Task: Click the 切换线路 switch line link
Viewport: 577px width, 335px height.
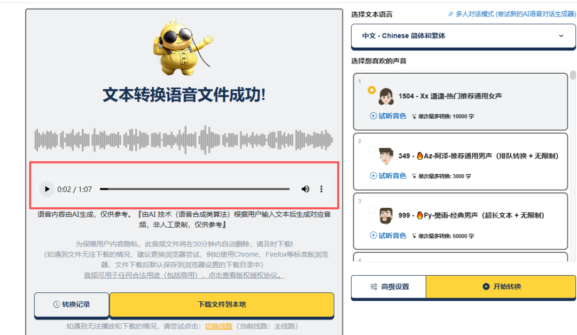Action: [219, 326]
